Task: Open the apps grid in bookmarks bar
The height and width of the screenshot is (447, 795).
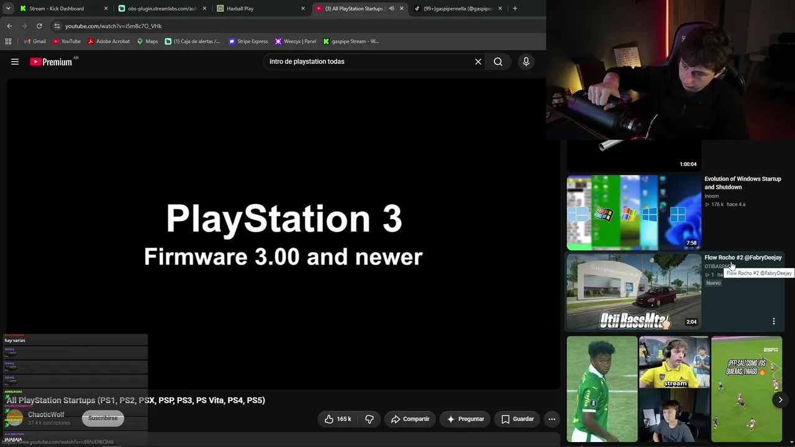Action: coord(8,42)
